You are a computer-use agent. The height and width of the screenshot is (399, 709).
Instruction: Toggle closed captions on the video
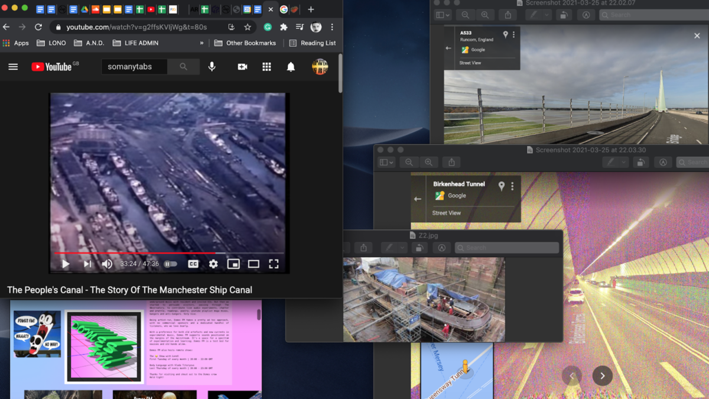tap(193, 264)
